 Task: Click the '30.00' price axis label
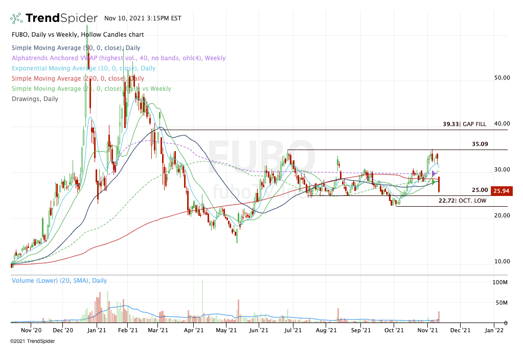coord(502,170)
